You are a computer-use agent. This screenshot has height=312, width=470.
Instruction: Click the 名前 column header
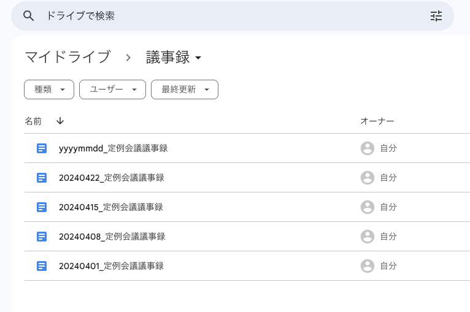click(33, 121)
